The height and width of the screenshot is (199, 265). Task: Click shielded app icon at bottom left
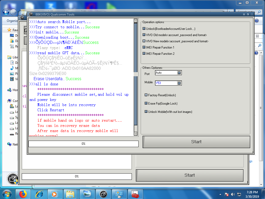pos(12,179)
